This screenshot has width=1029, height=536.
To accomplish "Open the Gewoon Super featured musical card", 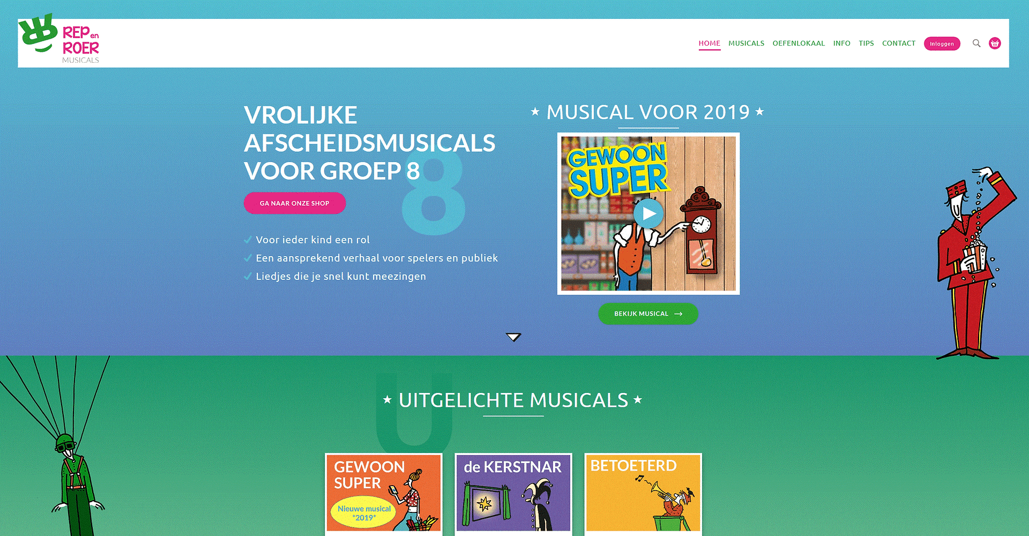I will point(384,494).
